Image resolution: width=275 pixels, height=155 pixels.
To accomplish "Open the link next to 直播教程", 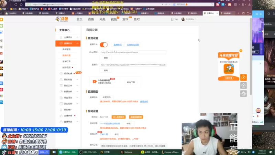I will click(133, 45).
